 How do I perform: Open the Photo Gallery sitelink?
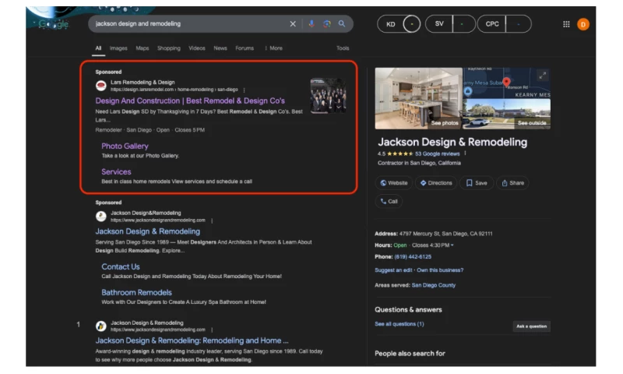125,146
